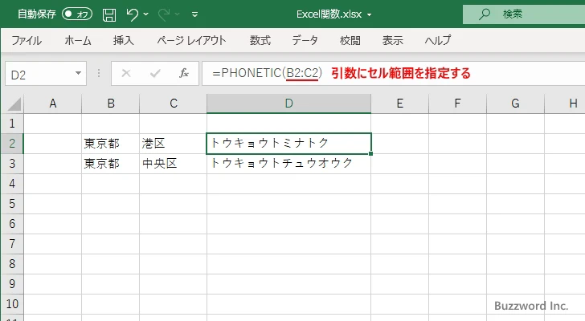This screenshot has width=585, height=321.
Task: Select row 10 header
Action: [x=12, y=304]
